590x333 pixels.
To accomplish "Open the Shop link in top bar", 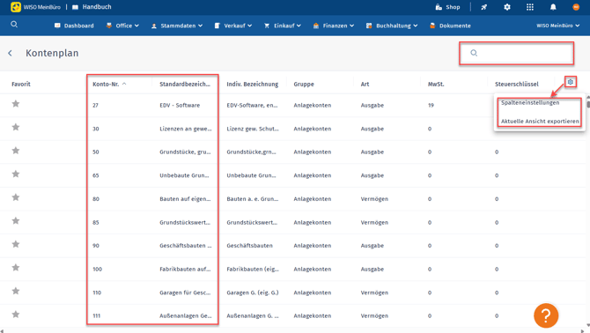I will pos(447,7).
